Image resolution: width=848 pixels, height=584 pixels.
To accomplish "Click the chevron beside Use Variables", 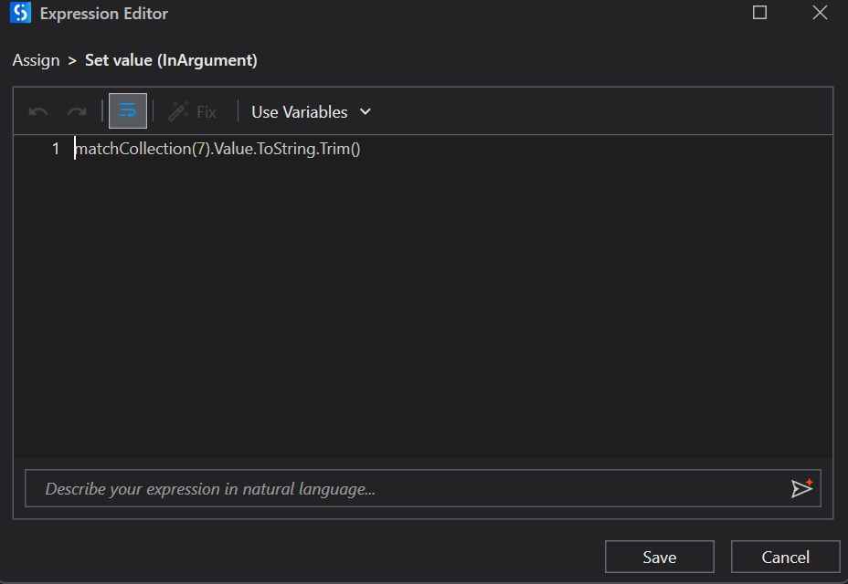I will coord(365,111).
